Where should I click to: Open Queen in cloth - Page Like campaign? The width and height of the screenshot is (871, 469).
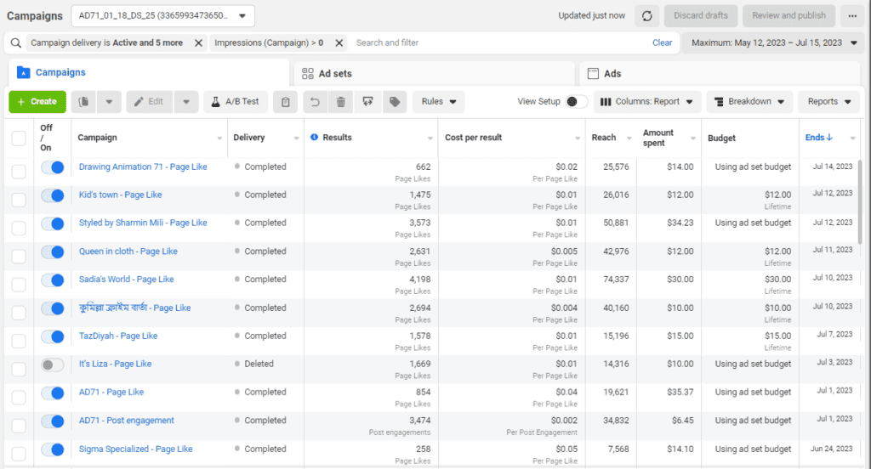128,251
